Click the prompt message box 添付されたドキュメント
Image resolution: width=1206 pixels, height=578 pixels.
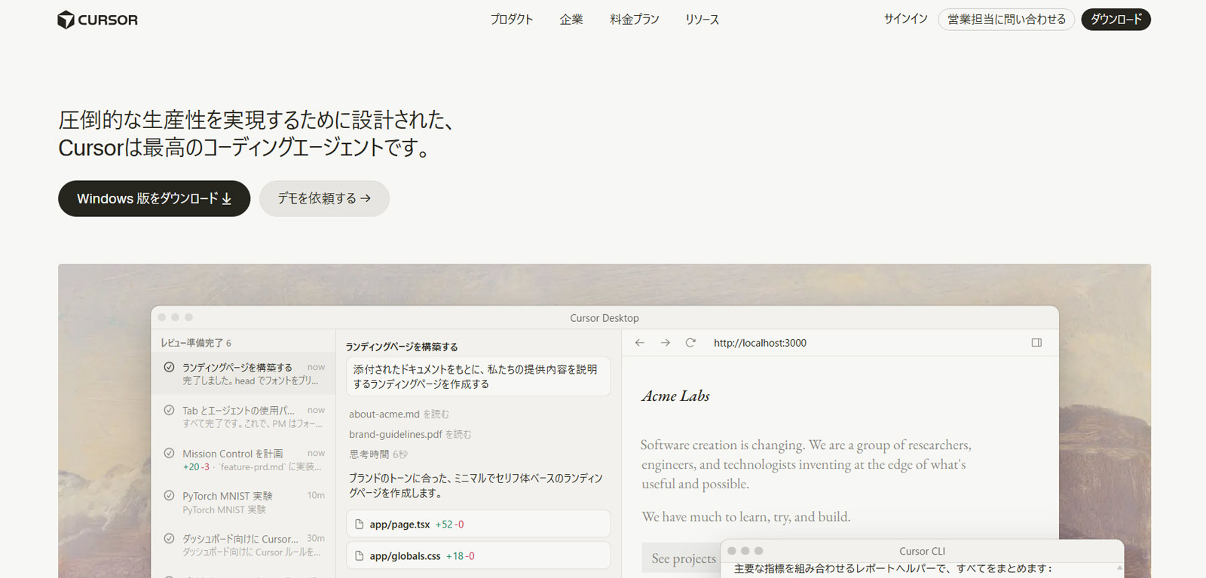click(478, 376)
